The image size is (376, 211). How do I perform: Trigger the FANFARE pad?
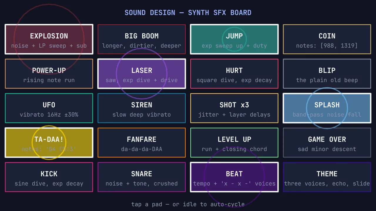[x=142, y=142]
